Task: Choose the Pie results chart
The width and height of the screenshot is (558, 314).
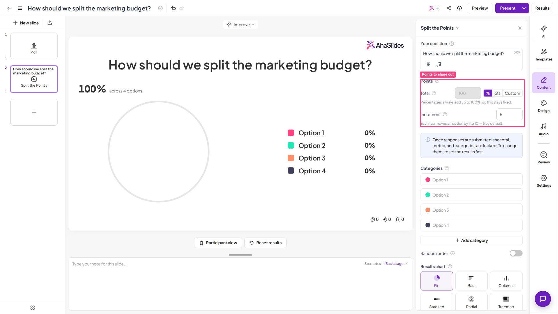Action: [437, 281]
